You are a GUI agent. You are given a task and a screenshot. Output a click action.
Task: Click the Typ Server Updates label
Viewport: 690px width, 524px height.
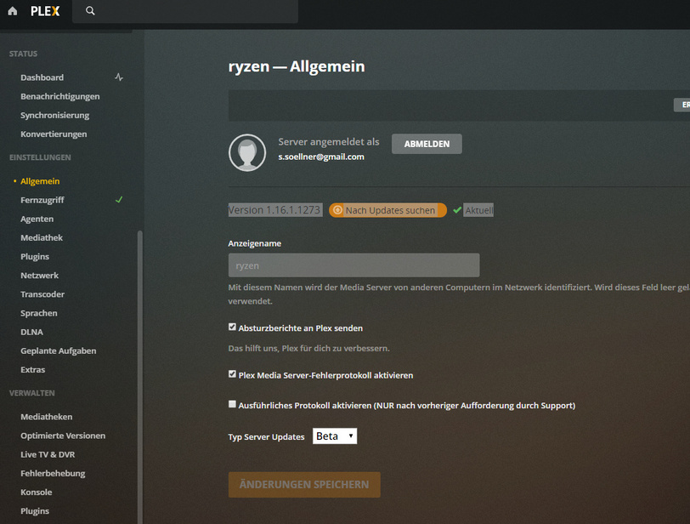pyautogui.click(x=266, y=437)
